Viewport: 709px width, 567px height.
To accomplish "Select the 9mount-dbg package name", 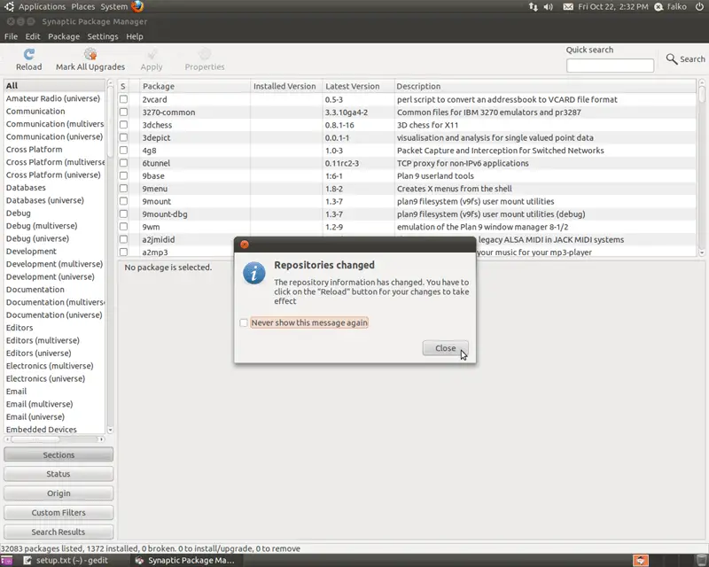I will pyautogui.click(x=165, y=214).
